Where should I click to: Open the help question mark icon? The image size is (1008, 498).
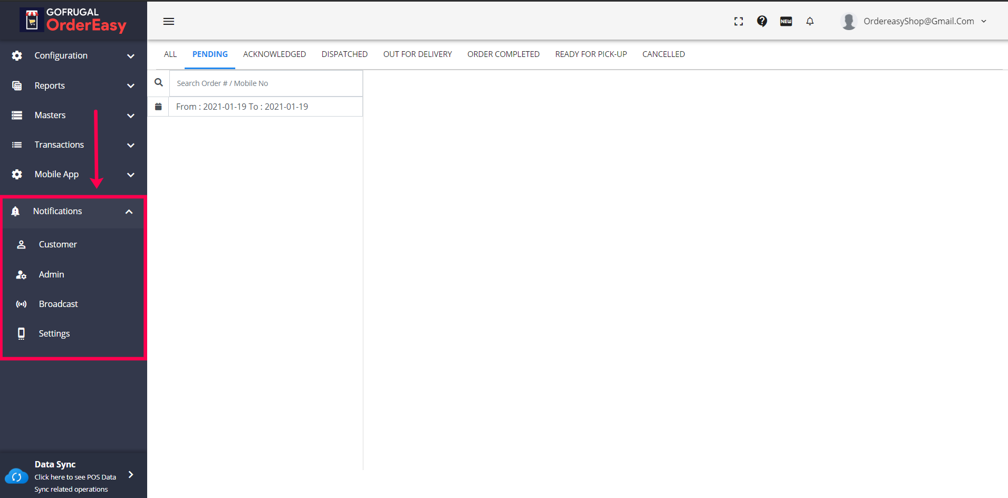coord(762,21)
